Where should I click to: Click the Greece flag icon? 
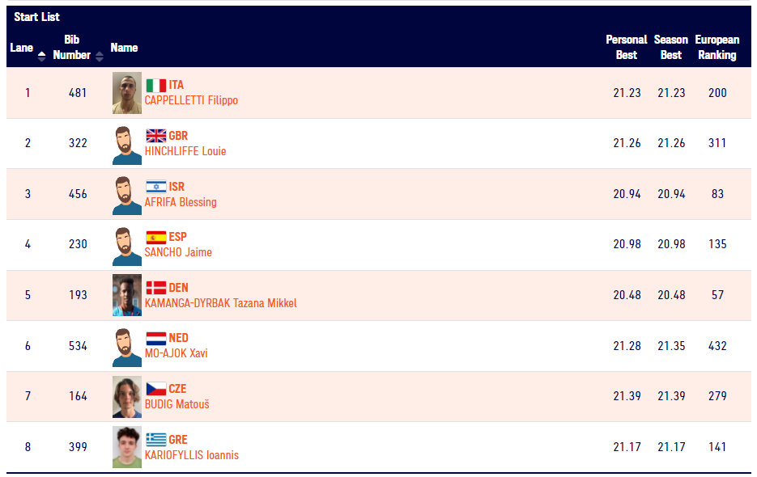[x=156, y=439]
